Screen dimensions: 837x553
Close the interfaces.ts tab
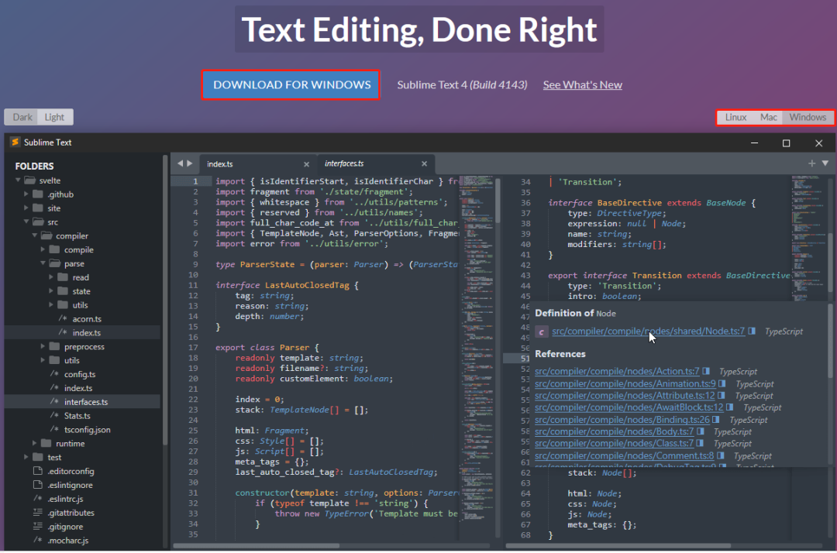pos(425,163)
